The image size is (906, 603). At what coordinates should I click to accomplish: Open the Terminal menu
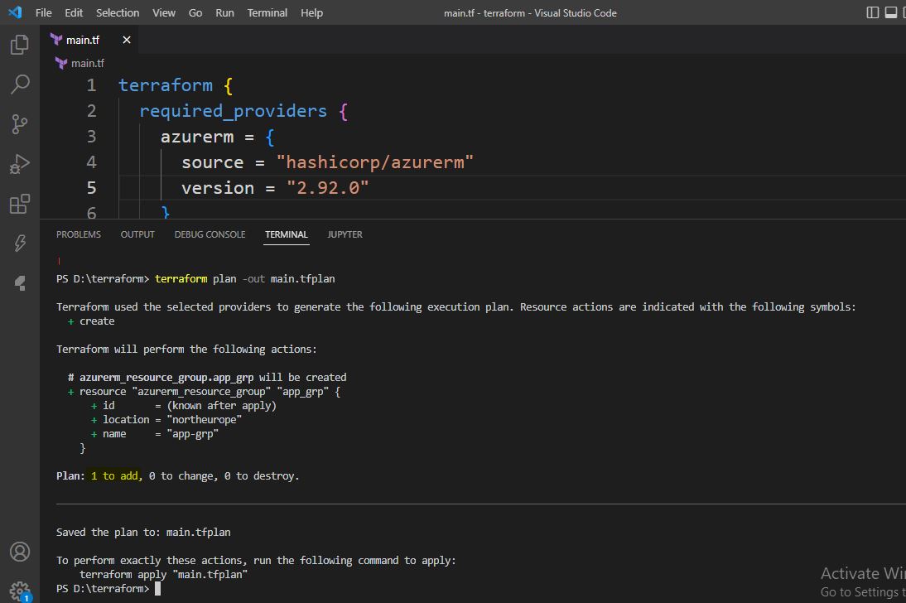pyautogui.click(x=267, y=12)
